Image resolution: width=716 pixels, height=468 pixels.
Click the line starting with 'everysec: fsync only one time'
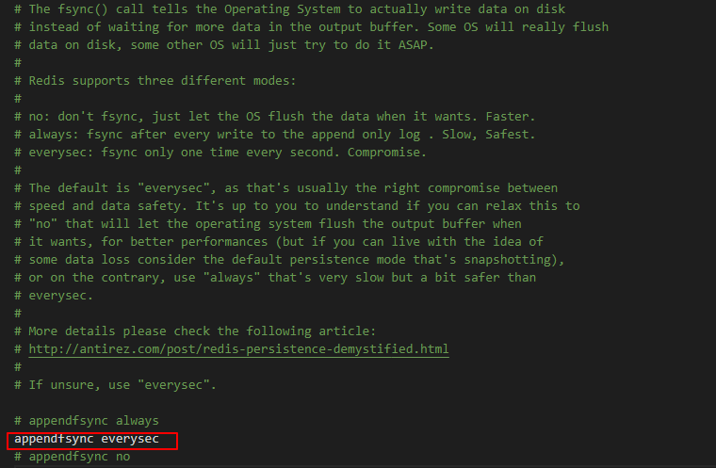point(220,152)
